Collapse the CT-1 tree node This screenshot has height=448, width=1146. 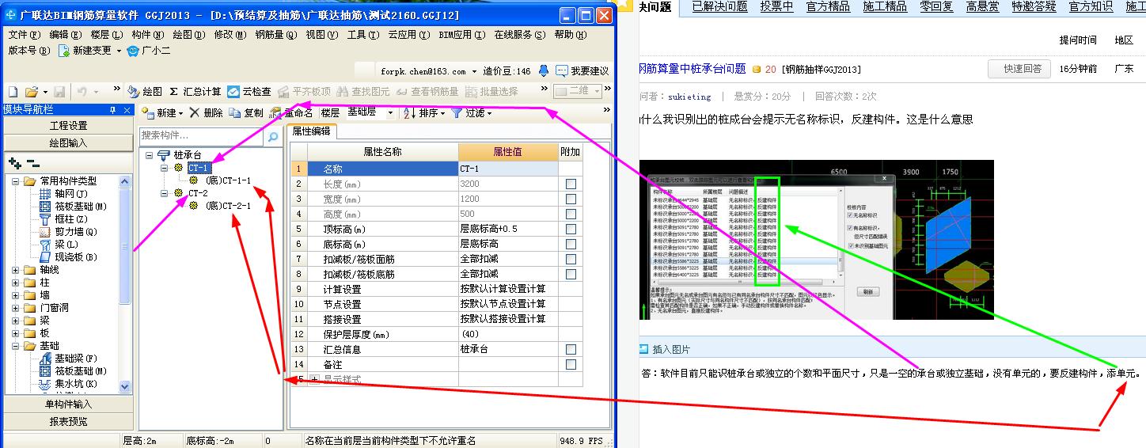(165, 169)
